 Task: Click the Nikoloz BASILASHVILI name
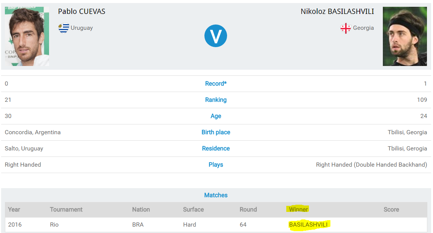(337, 12)
